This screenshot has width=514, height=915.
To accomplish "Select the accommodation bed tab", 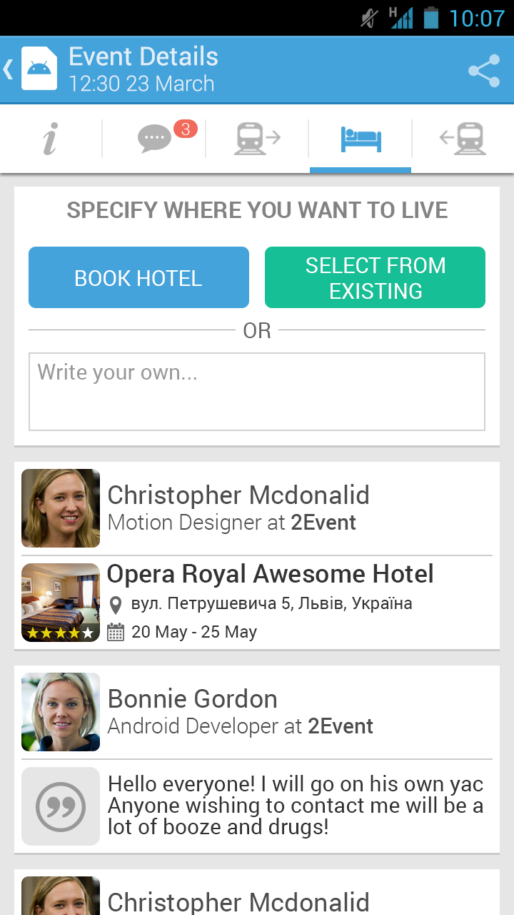I will pyautogui.click(x=361, y=138).
